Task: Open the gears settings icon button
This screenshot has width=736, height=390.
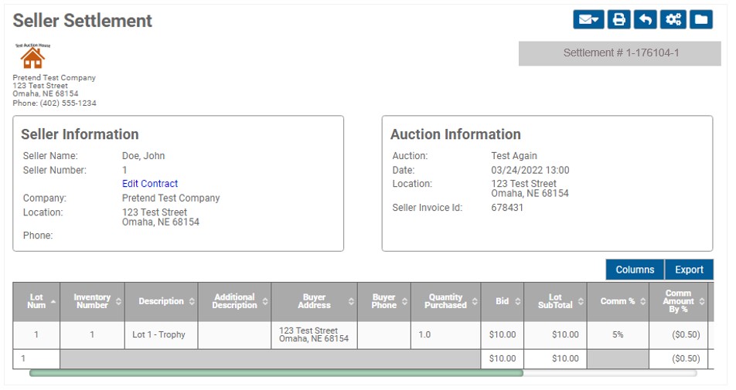Action: [x=673, y=19]
